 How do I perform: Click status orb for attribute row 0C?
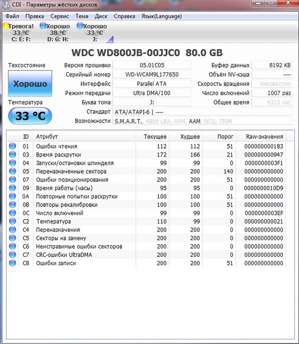(13, 213)
